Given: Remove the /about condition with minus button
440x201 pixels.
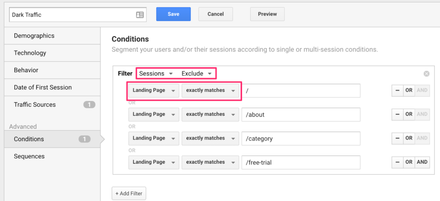Looking at the screenshot, I should coord(397,114).
